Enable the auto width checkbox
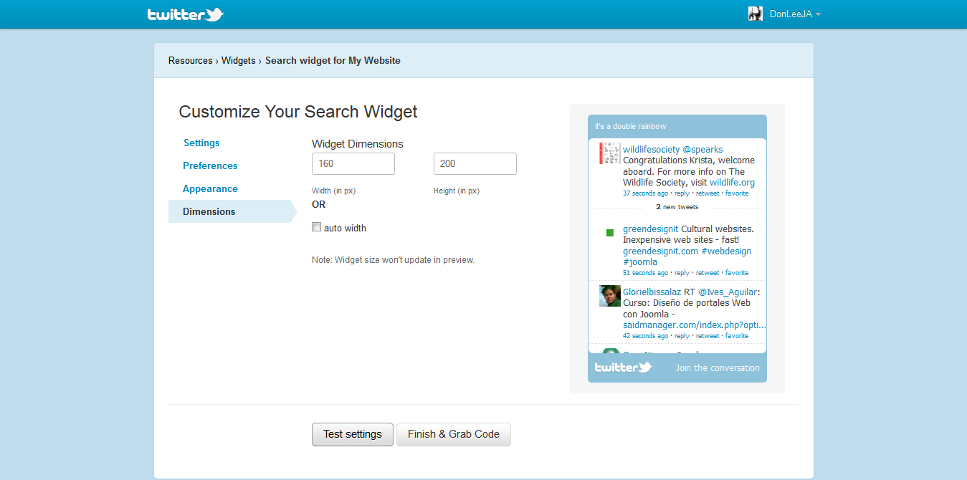Screen dimensions: 967x480 316,227
